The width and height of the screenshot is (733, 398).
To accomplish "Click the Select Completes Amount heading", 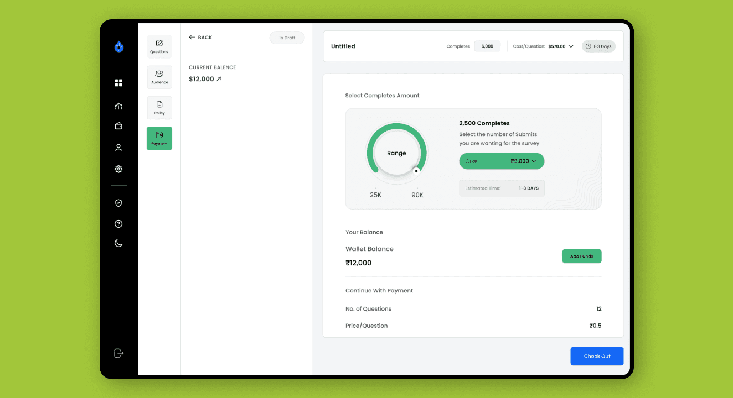I will 382,96.
